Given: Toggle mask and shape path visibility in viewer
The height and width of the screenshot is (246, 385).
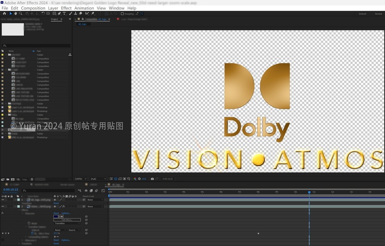Looking at the screenshot, I should click(x=120, y=179).
